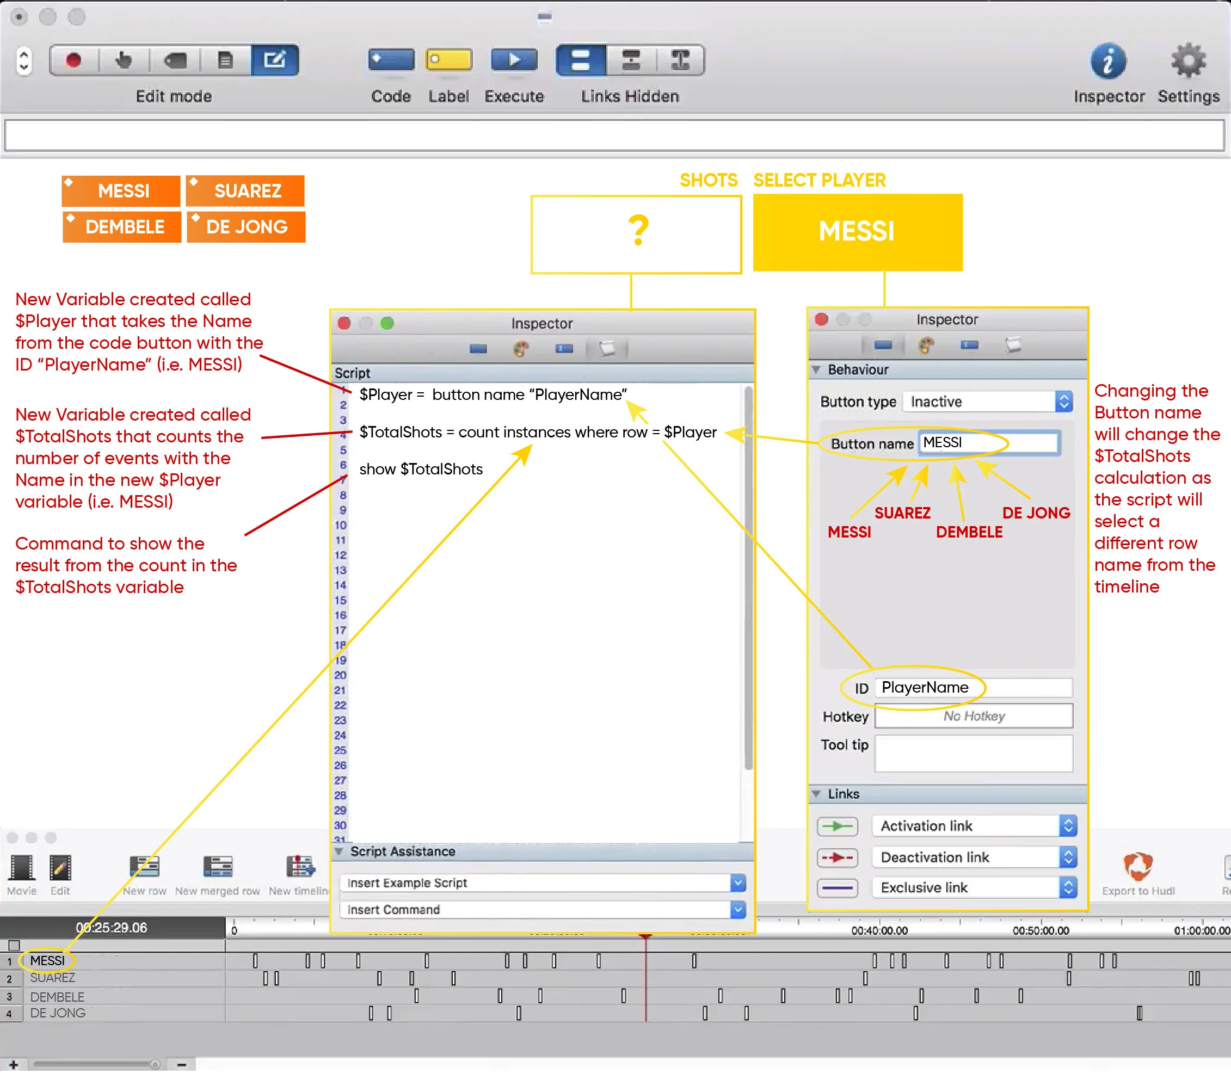Viewport: 1231px width, 1074px height.
Task: Toggle the Links Hidden toolbar button
Action: (x=580, y=60)
